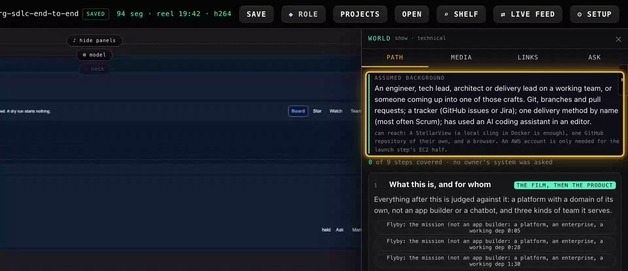Image resolution: width=628 pixels, height=271 pixels.
Task: Jump to Flyby mission clip at 1:30
Action: coord(495,261)
